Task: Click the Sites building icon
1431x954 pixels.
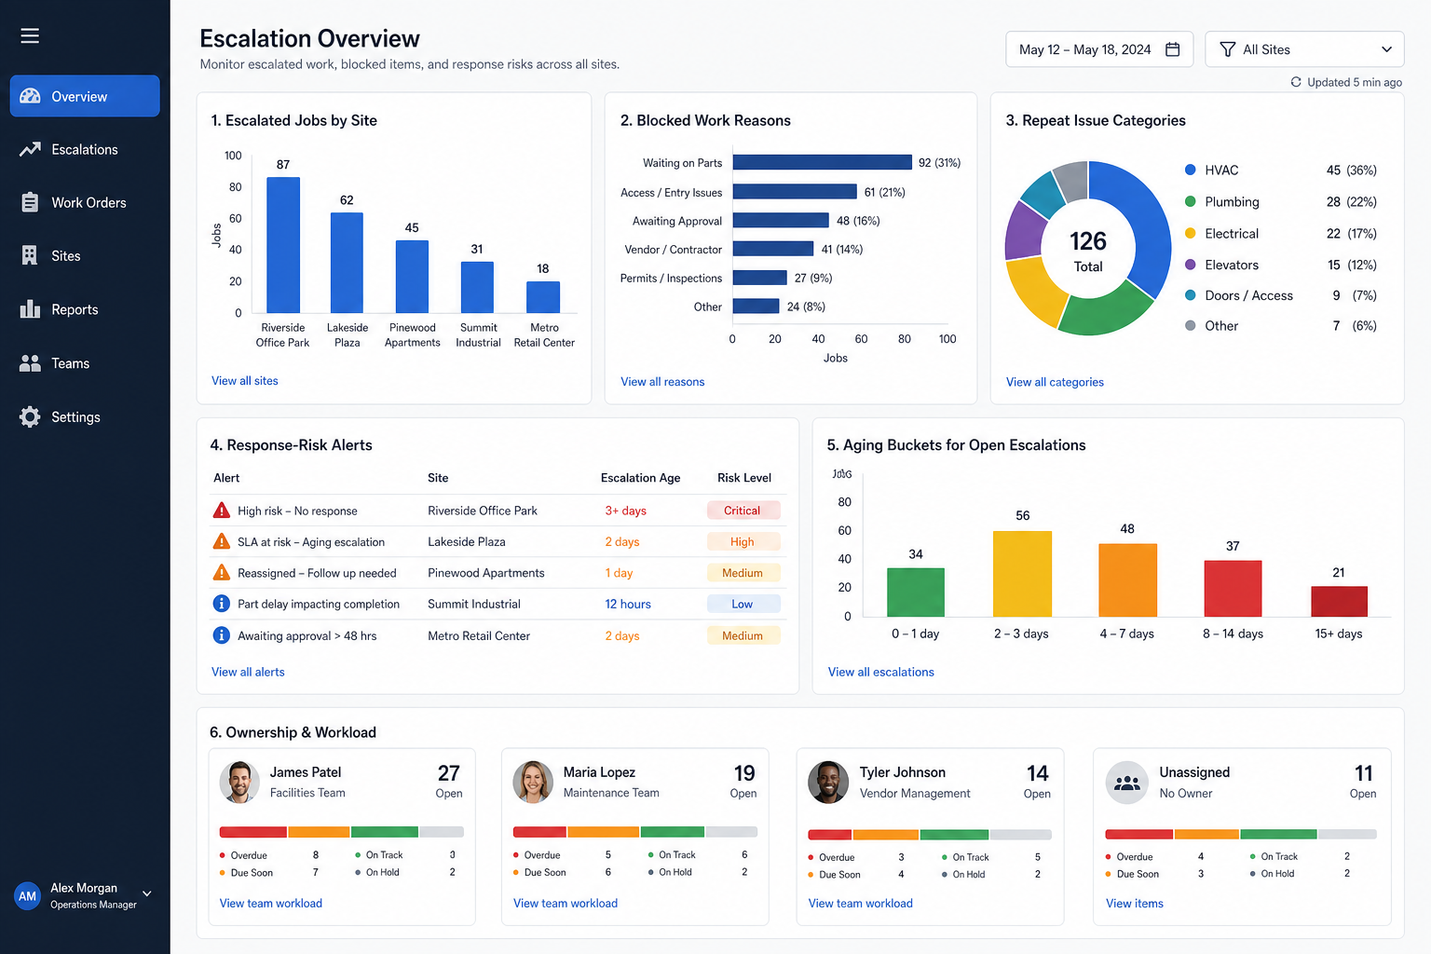Action: 30,255
